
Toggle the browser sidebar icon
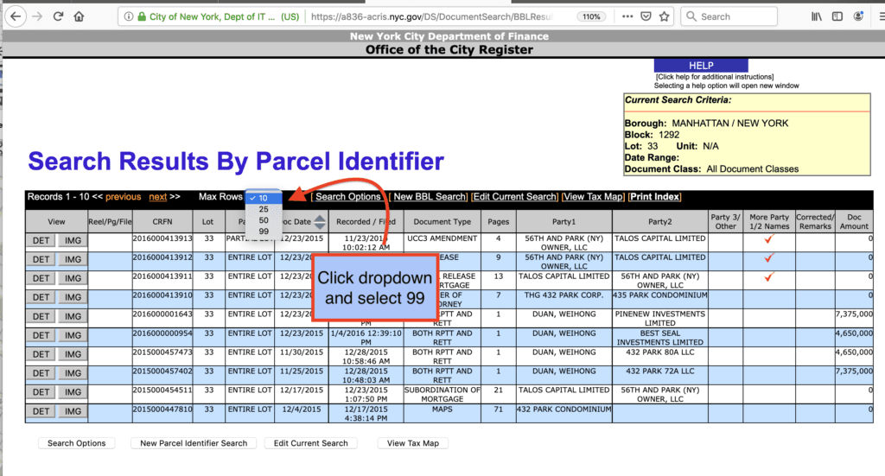tap(836, 16)
